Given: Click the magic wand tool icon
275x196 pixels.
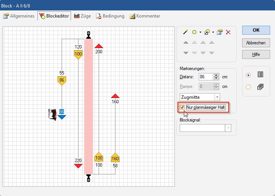Looking at the screenshot, I should tap(185, 32).
